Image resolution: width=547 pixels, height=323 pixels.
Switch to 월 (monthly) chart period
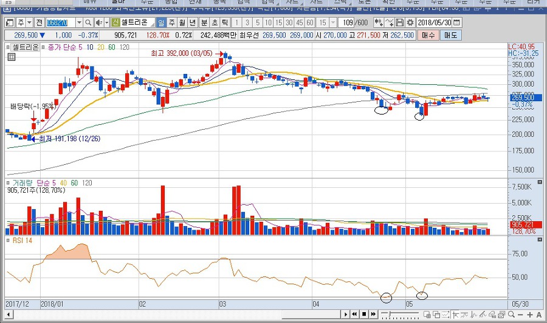pos(182,22)
